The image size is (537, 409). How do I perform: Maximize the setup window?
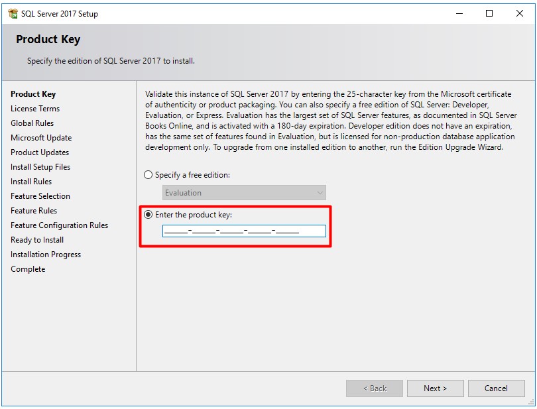tap(489, 13)
